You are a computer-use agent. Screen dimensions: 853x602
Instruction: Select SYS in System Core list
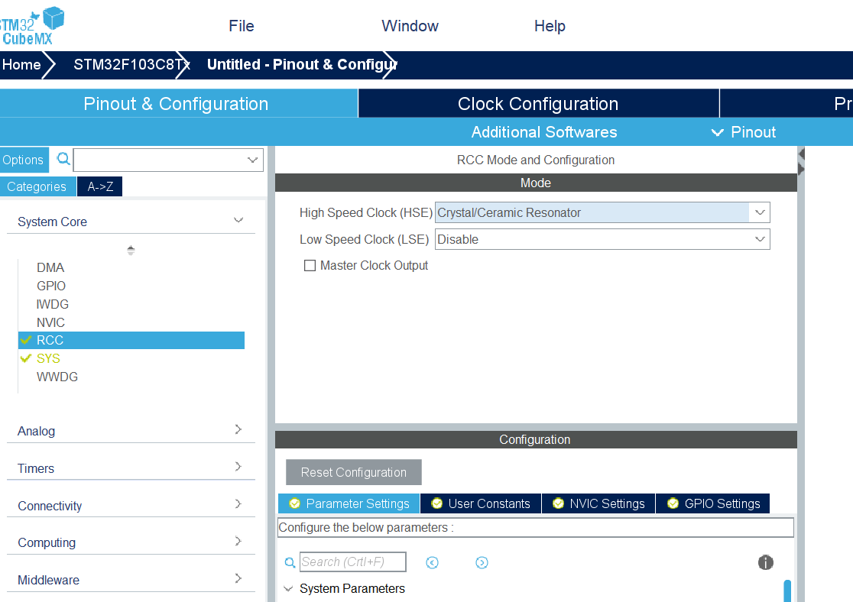[48, 358]
